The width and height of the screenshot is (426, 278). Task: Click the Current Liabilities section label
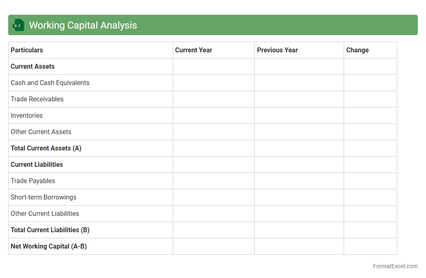[x=37, y=165]
